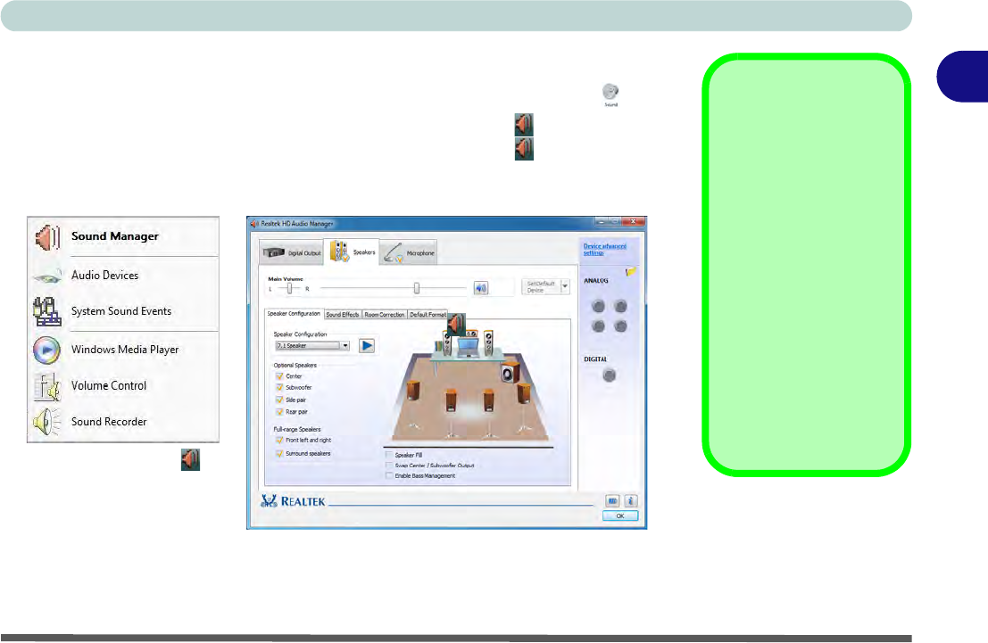Enable the Speaker Fill checkbox
Screen dimensions: 988x643
click(x=389, y=455)
